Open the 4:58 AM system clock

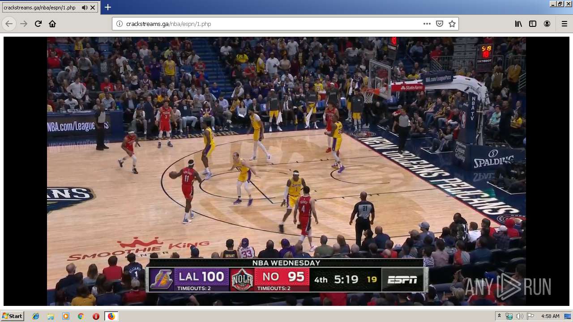[x=550, y=316]
